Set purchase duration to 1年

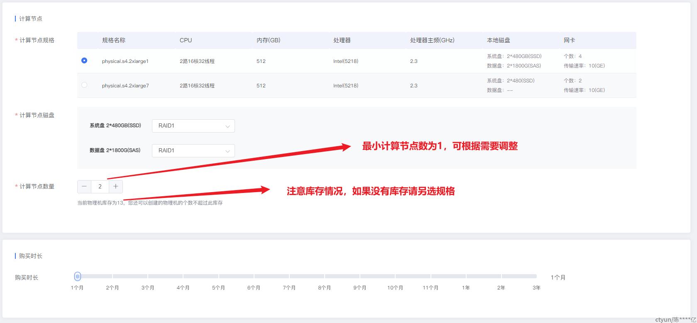pyautogui.click(x=466, y=276)
